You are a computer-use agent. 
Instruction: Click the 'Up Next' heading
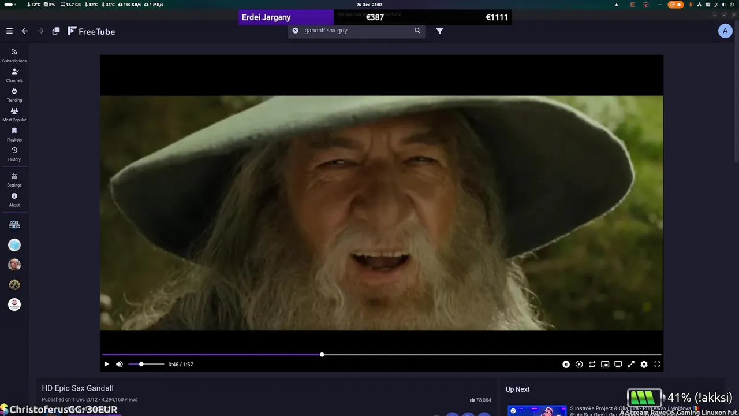(x=517, y=389)
